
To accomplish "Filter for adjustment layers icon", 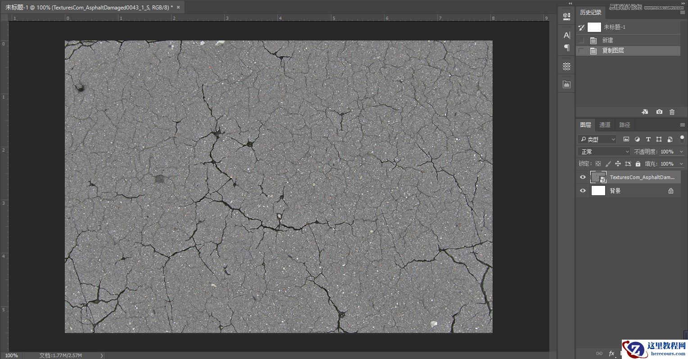I will (637, 139).
